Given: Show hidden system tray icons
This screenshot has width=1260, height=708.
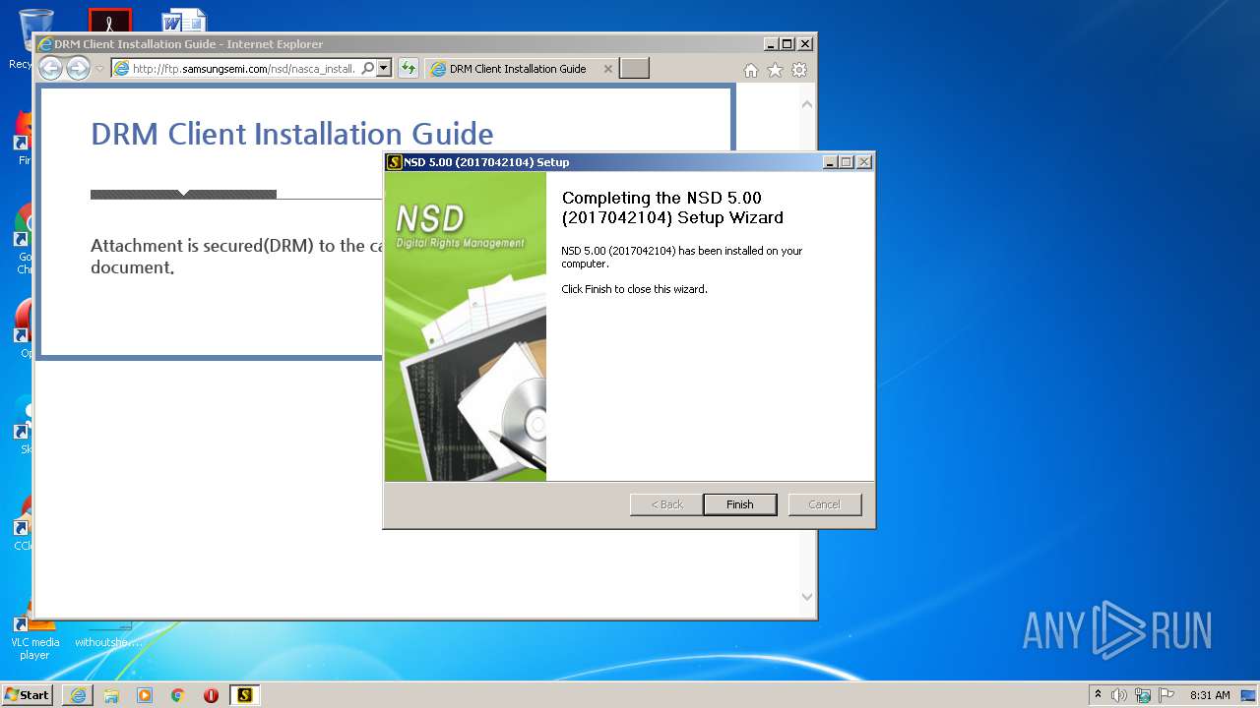Looking at the screenshot, I should tap(1099, 695).
